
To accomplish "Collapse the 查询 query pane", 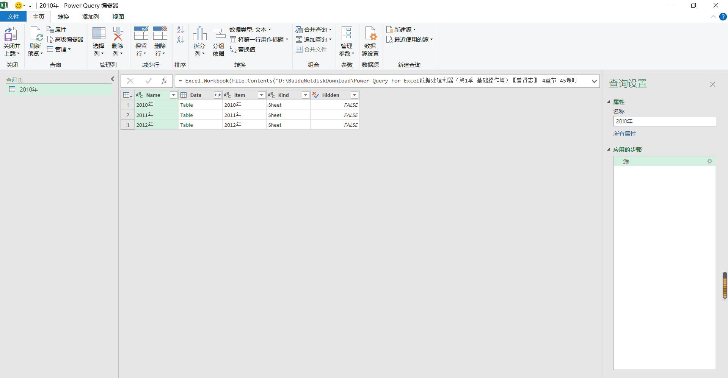I will [x=112, y=79].
